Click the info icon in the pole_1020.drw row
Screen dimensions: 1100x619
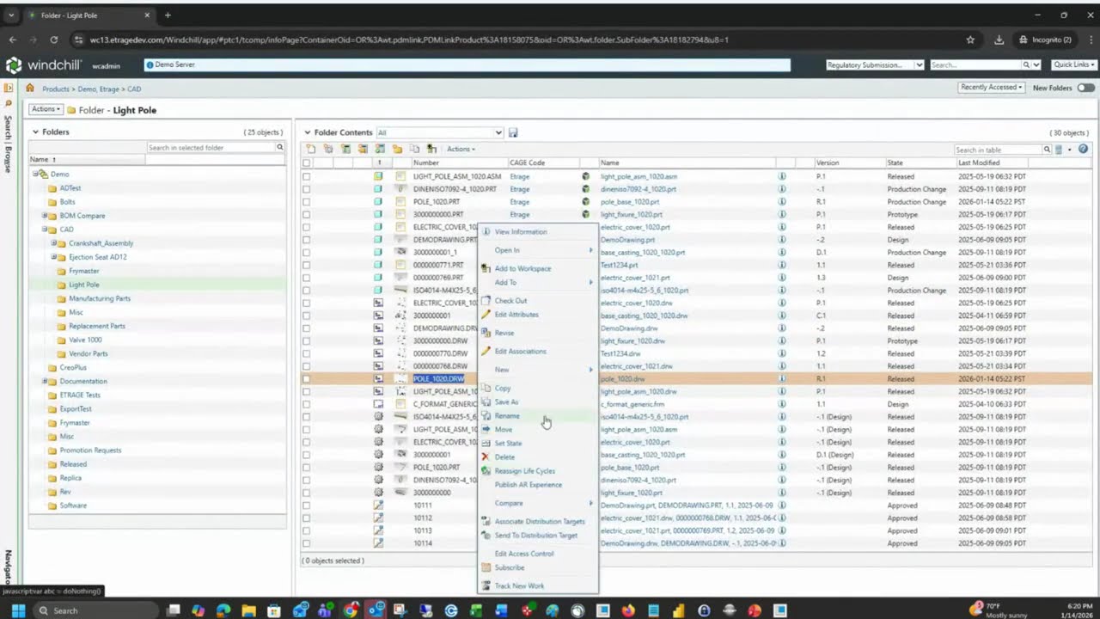point(782,378)
